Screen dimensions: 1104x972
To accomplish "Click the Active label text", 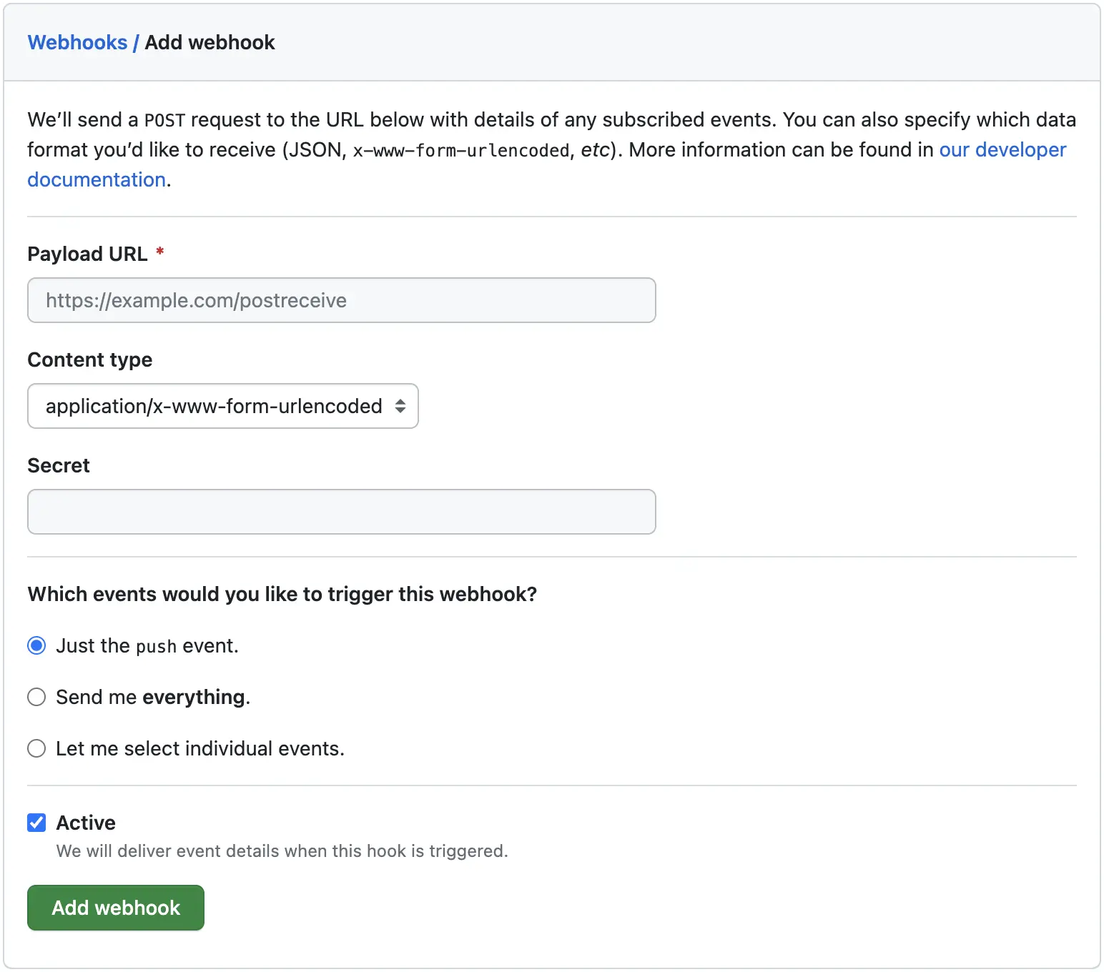I will click(x=86, y=823).
